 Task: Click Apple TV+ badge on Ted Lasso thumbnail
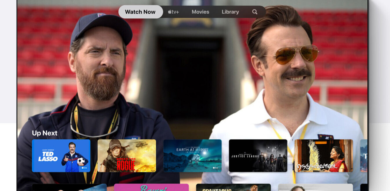click(x=84, y=168)
